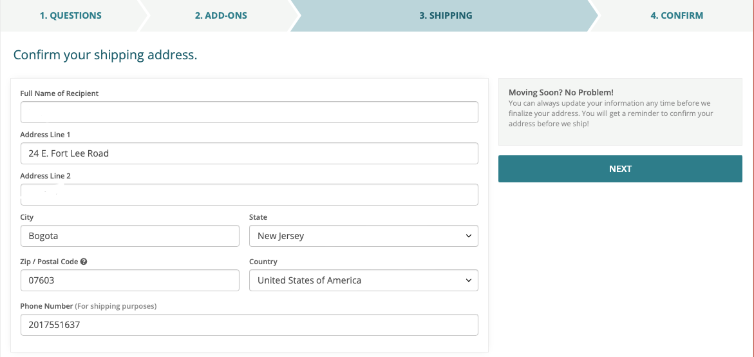
Task: Click the Moving Soon? No Problem! notice
Action: point(620,111)
